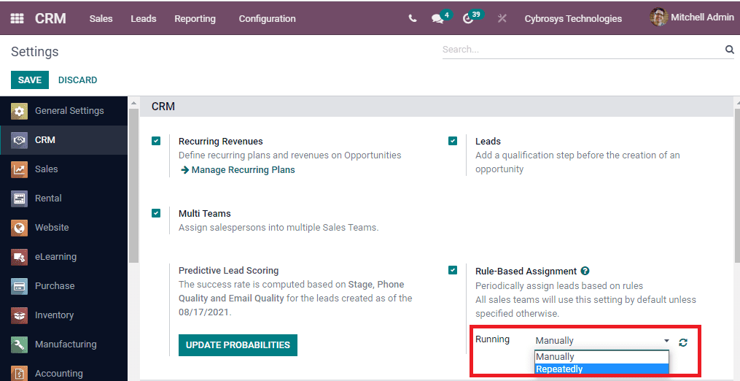Uncheck the Recurring Revenues checkbox
The height and width of the screenshot is (381, 740).
pyautogui.click(x=156, y=141)
